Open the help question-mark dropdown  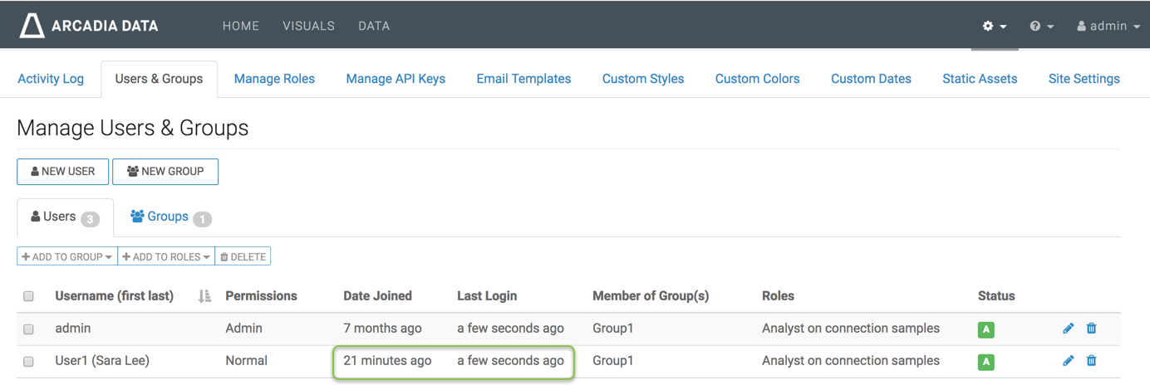point(1041,27)
